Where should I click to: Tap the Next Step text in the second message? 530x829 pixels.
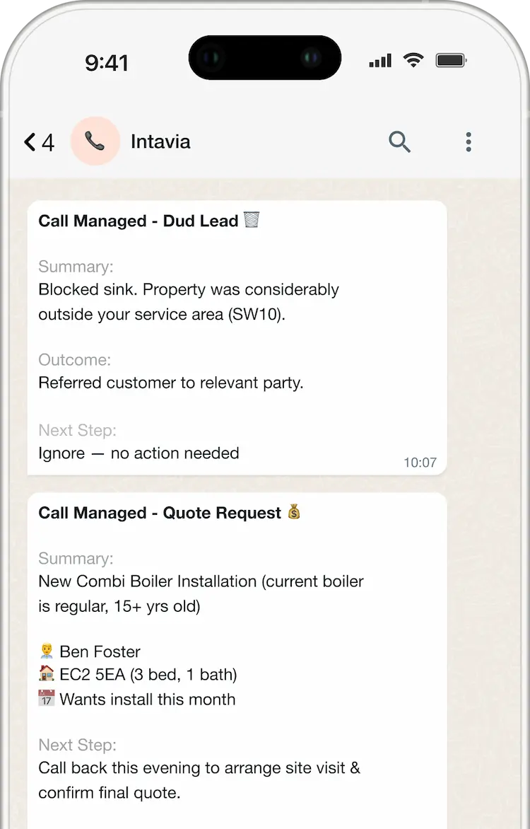78,744
